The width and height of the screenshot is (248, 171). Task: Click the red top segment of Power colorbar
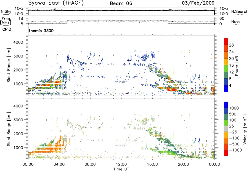coord(226,41)
